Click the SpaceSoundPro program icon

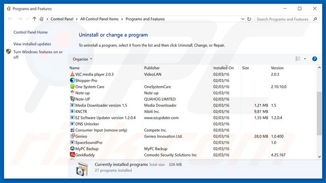(72, 143)
